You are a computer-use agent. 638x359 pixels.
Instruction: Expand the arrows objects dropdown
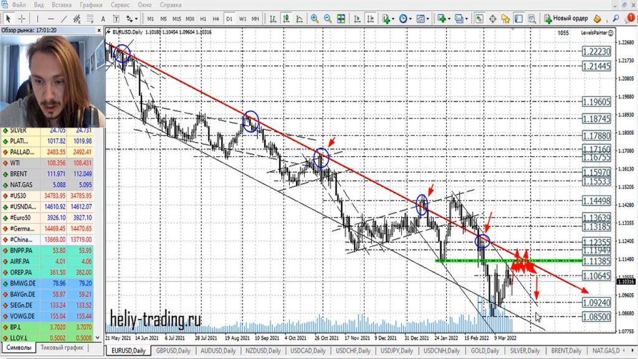click(136, 19)
